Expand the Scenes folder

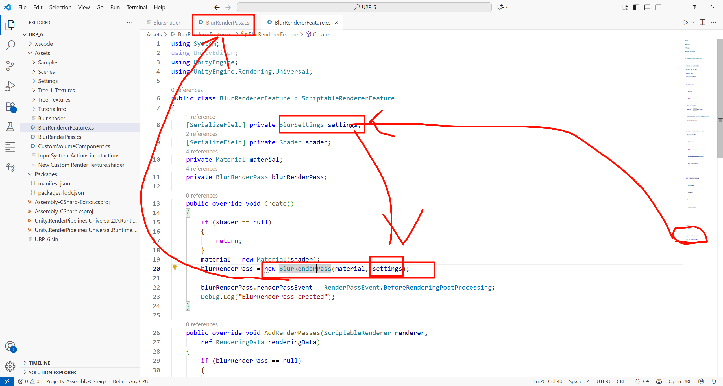pos(34,72)
